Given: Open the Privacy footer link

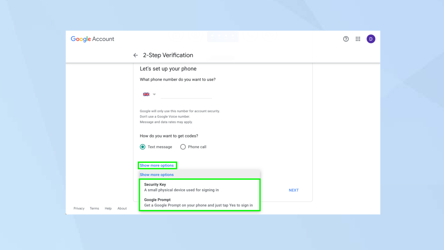Looking at the screenshot, I should pos(79,208).
